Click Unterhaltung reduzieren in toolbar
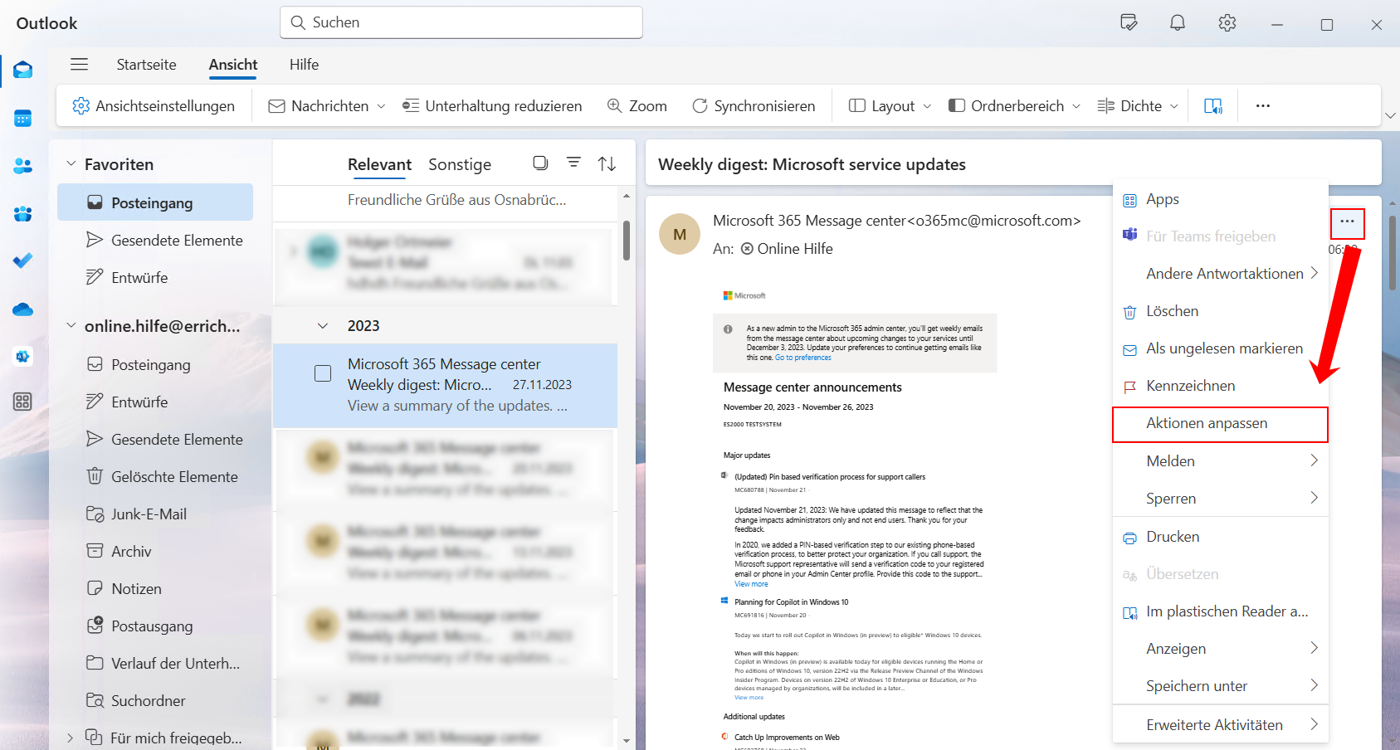Screen dimensions: 1400x750 click(492, 105)
